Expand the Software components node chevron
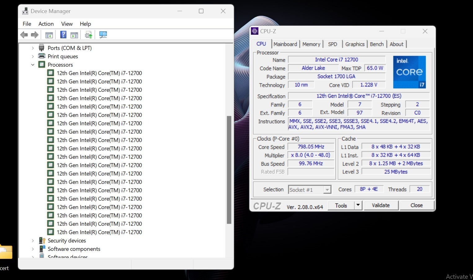The height and width of the screenshot is (280, 473). [33, 249]
